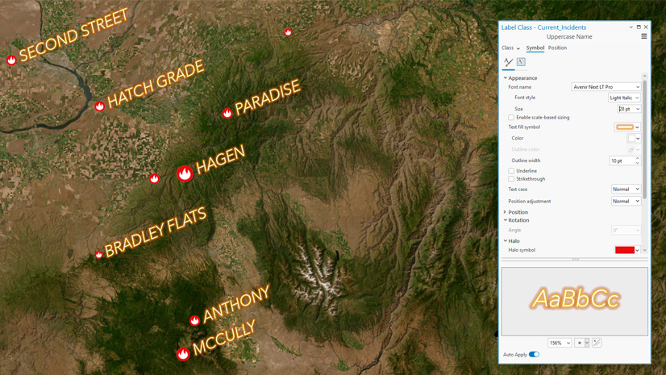
Task: Increase the Outline width value
Action: coord(638,158)
